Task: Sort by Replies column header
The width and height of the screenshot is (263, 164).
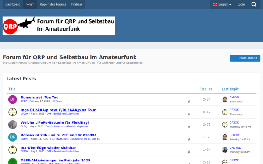Action: point(206,89)
